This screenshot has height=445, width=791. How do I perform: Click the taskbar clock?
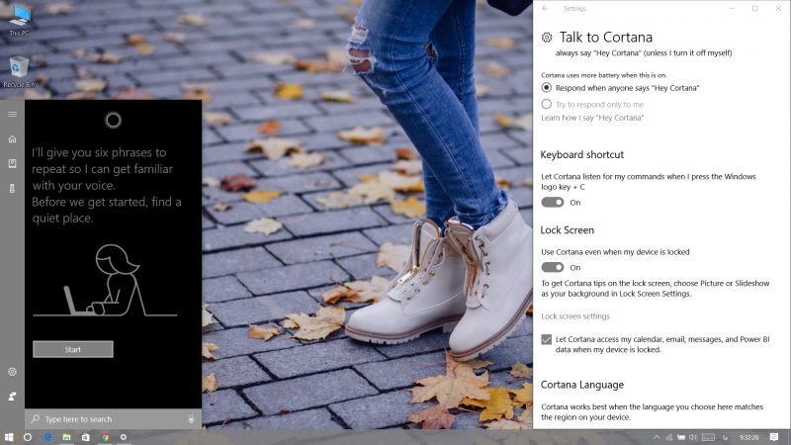tap(749, 437)
